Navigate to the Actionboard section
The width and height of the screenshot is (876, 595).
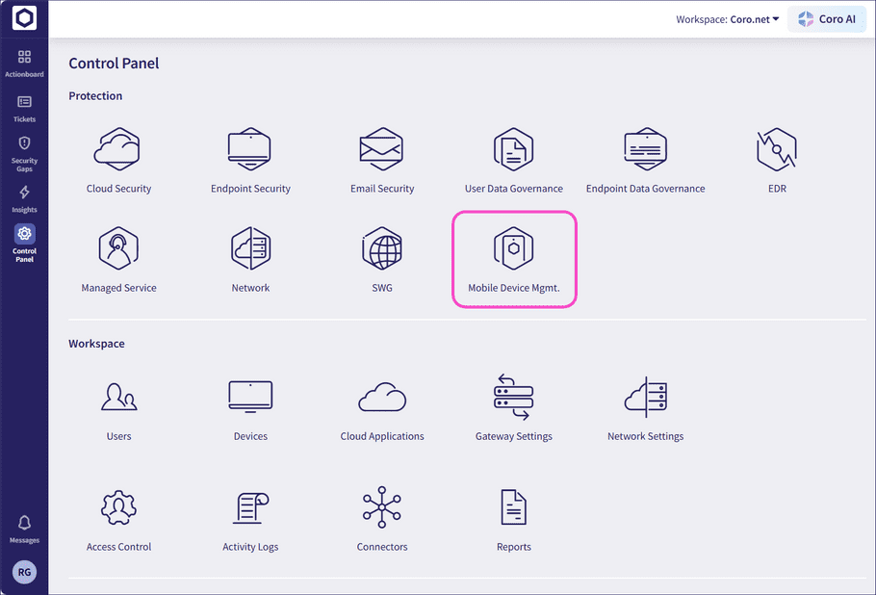coord(24,62)
